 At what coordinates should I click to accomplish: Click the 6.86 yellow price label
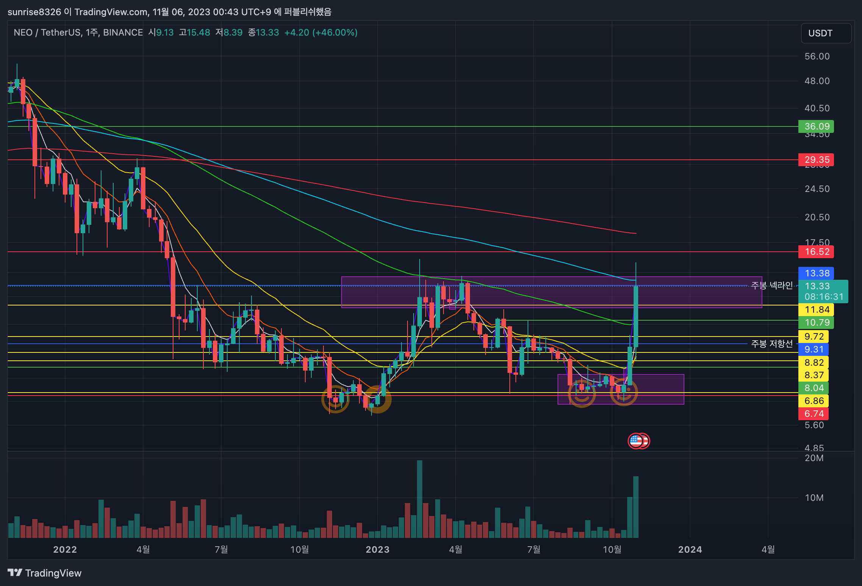pos(814,401)
